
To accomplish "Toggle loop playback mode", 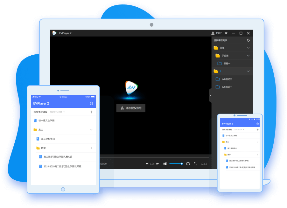I will pos(188,163).
